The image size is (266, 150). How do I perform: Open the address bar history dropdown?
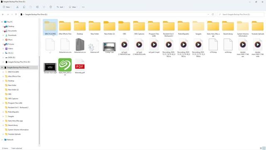click(208, 15)
